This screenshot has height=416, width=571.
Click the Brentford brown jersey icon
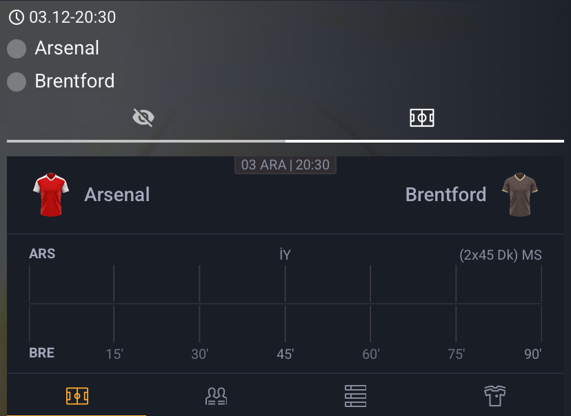521,194
